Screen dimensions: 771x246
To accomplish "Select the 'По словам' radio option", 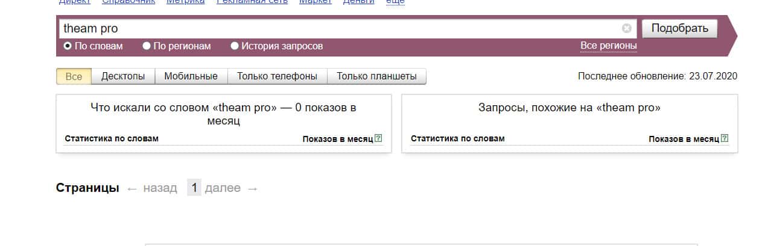I will (68, 46).
